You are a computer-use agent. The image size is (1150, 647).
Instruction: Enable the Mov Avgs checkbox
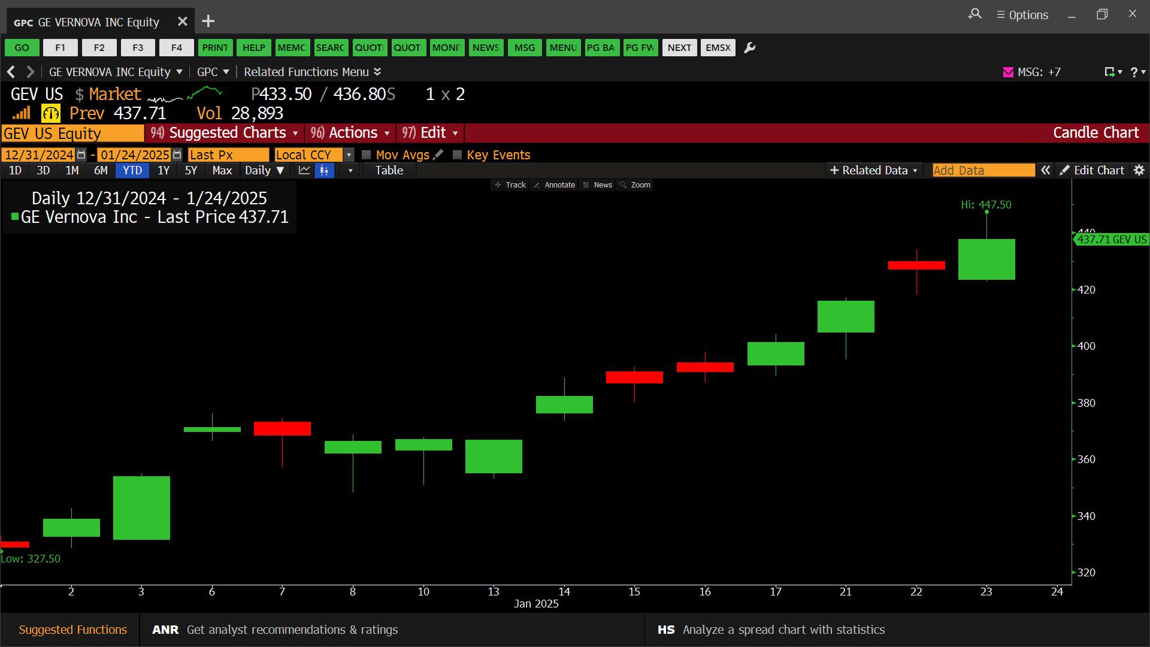[x=367, y=155]
